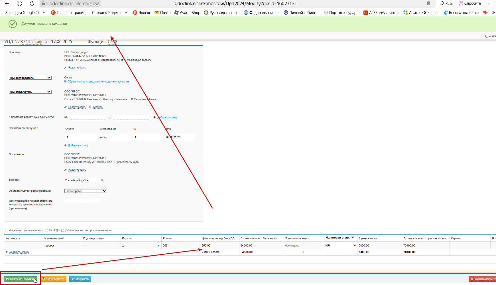Open Спросить assistant button
496x285 pixels.
tap(470, 3)
